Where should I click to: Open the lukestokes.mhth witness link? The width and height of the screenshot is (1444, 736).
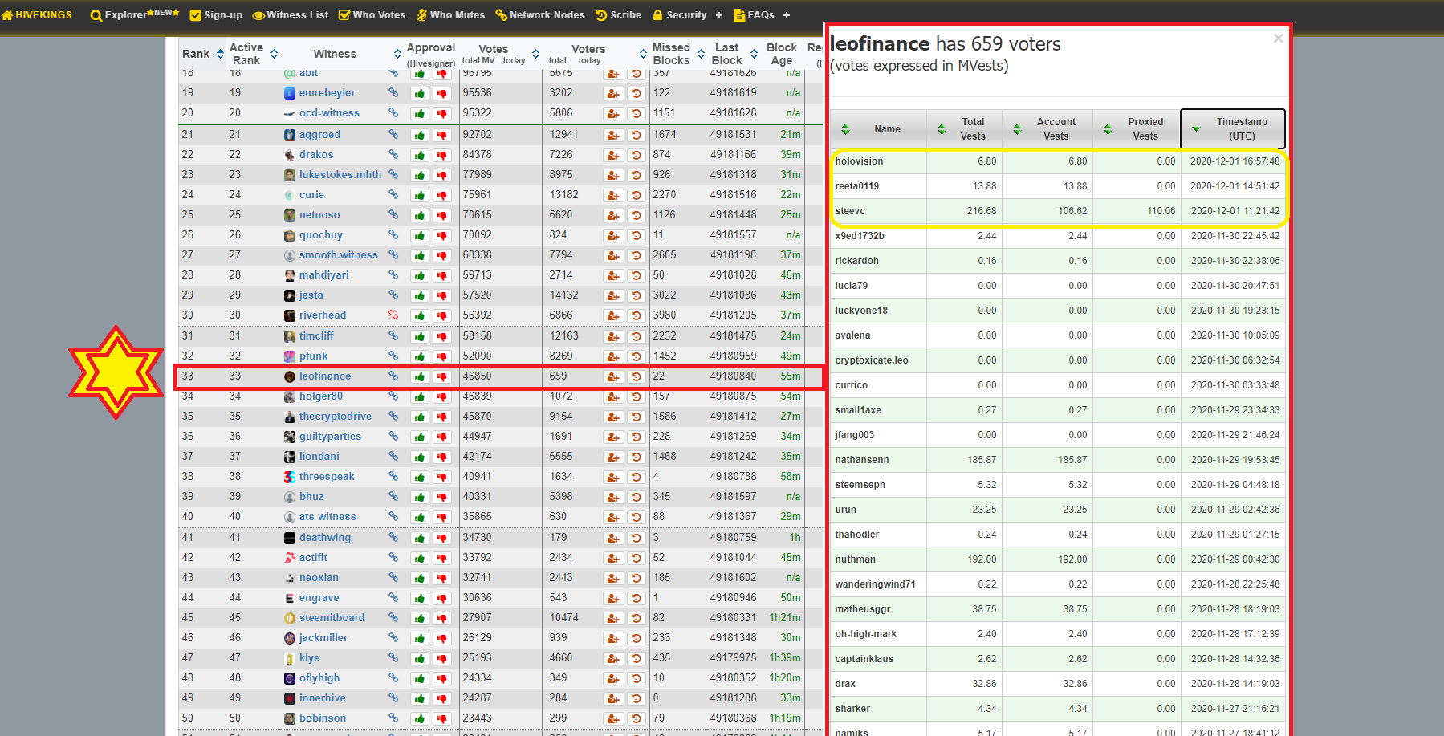tap(340, 175)
